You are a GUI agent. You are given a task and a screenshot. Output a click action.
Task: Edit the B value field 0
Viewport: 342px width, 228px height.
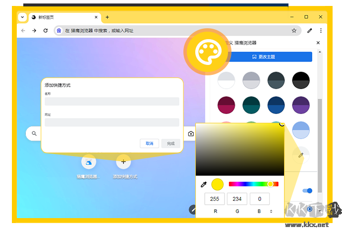[x=260, y=199]
